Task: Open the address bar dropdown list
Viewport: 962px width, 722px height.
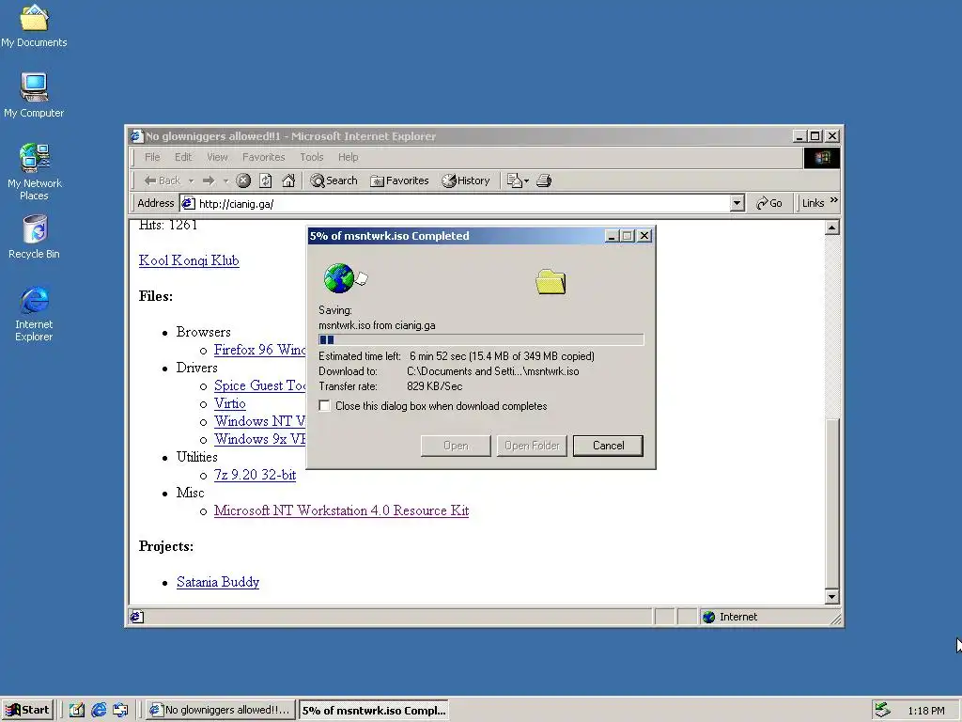Action: [737, 203]
